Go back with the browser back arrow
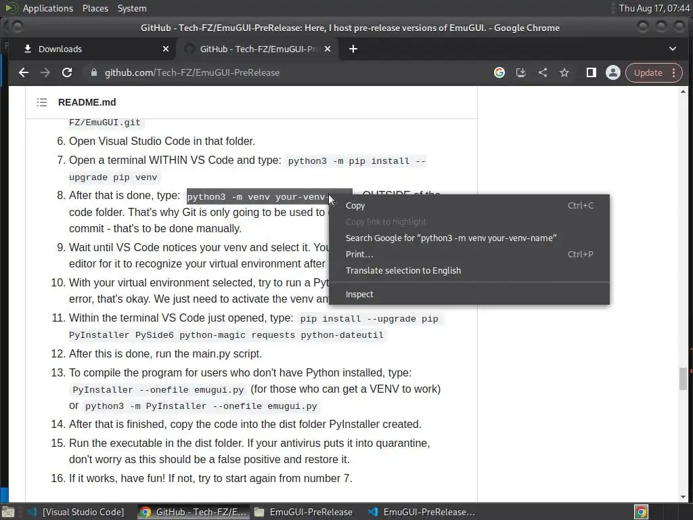 (24, 72)
